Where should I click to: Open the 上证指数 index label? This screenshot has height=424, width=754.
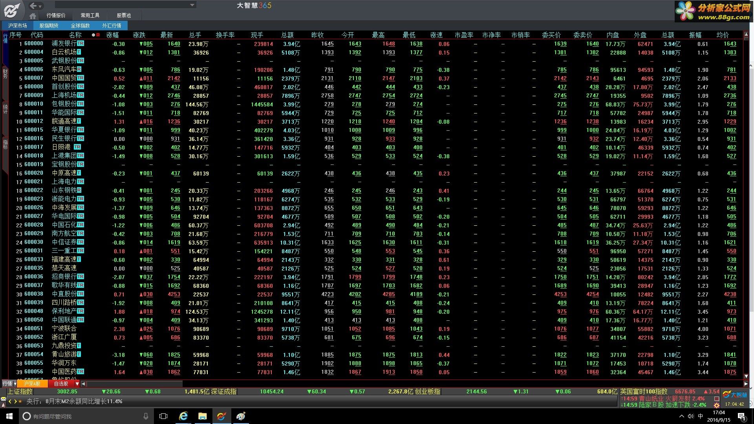20,391
